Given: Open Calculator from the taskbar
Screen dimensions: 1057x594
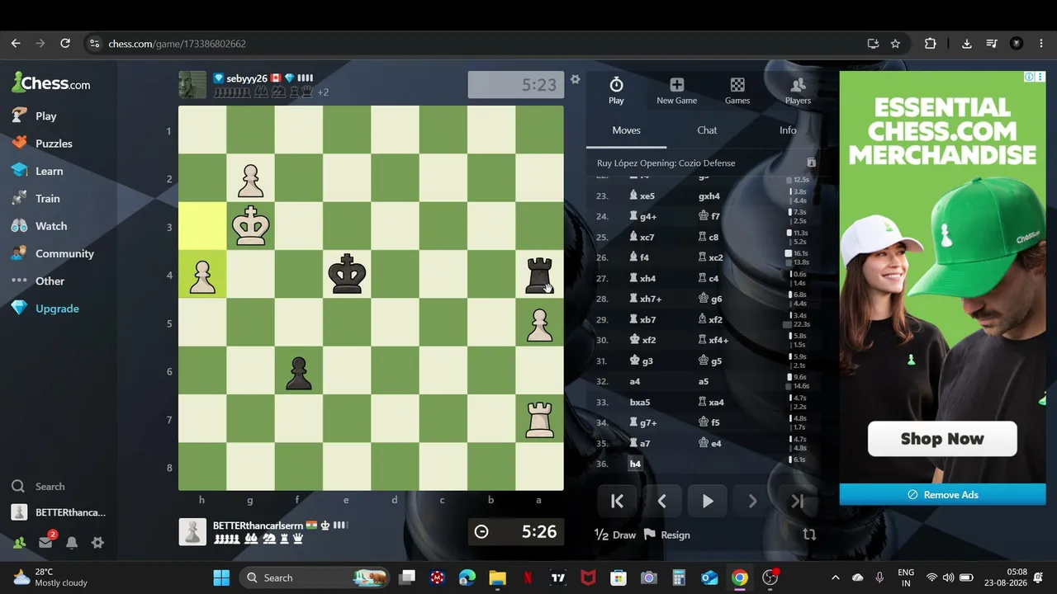Looking at the screenshot, I should click(x=679, y=577).
